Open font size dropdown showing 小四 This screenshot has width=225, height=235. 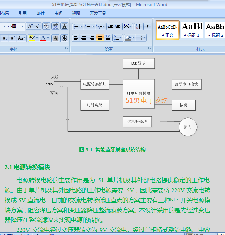tap(22, 26)
